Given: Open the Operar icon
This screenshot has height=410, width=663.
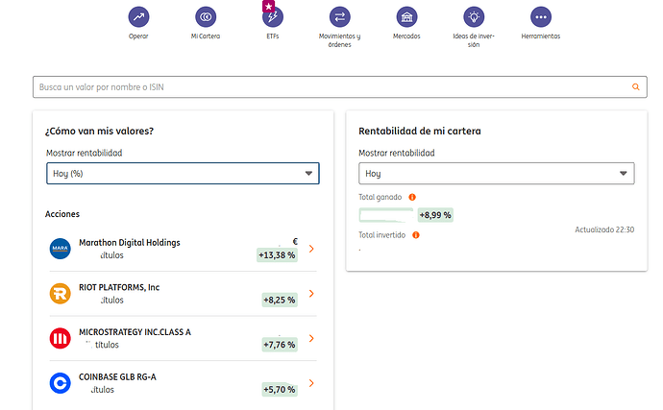Looking at the screenshot, I should (x=138, y=17).
